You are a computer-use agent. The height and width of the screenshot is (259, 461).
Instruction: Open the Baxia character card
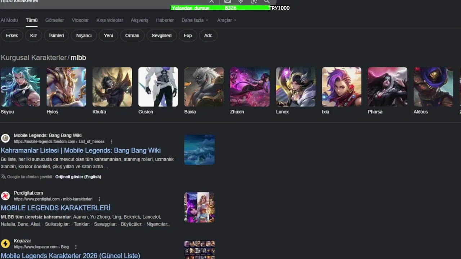tap(204, 91)
